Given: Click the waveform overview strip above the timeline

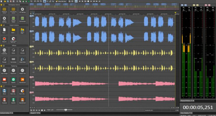Looking at the screenshot, I should point(104,6).
